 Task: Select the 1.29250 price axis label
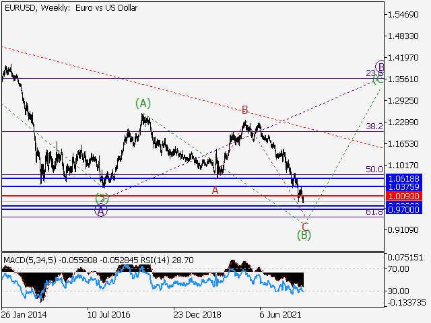click(x=403, y=101)
